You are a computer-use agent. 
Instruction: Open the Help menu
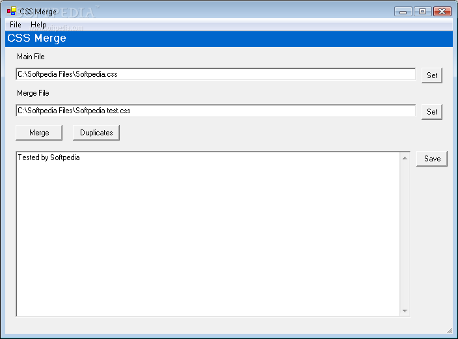tap(38, 25)
